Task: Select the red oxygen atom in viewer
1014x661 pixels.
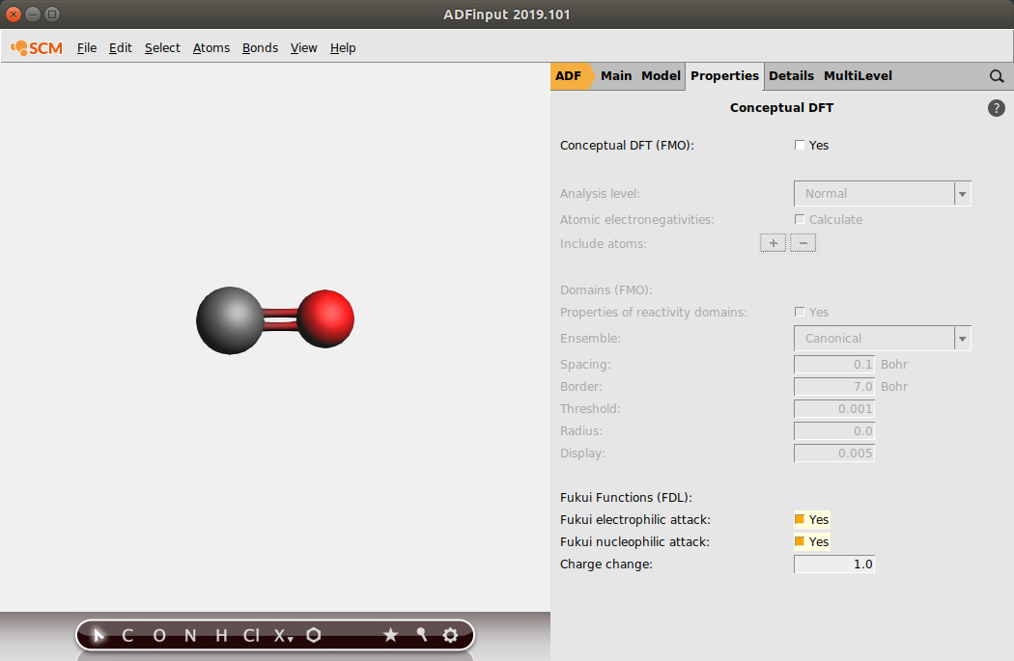Action: (325, 319)
